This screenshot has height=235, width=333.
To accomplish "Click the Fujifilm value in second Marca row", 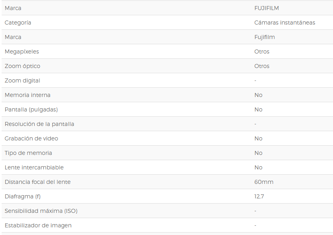I will tap(265, 37).
